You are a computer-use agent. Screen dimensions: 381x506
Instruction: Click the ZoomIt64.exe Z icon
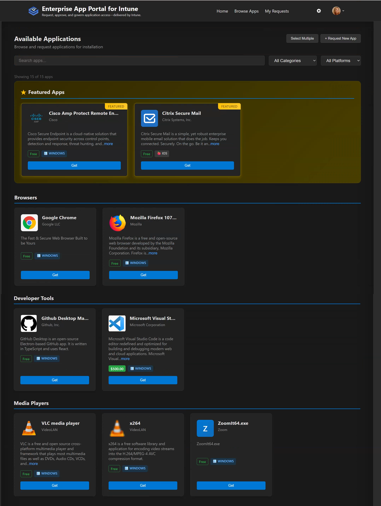[205, 428]
